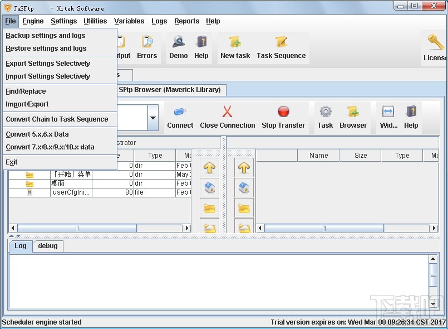
Task: Launch the Demo webcam icon
Action: (178, 47)
